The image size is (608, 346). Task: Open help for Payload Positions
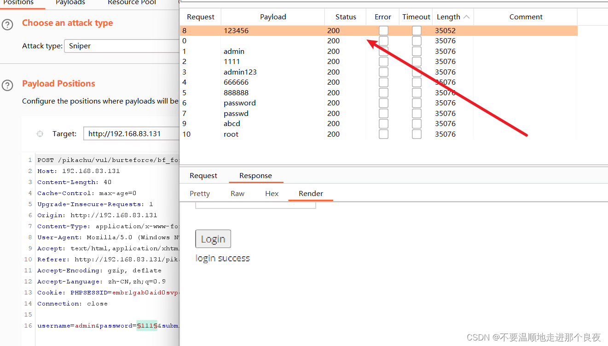(7, 85)
